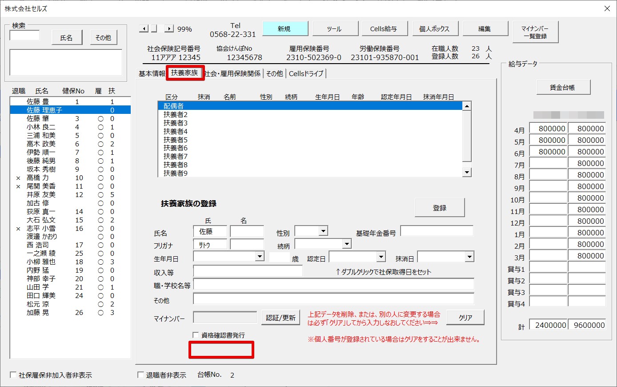Enable 社保雇保非加入者非表示 checkbox
The height and width of the screenshot is (387, 617).
click(13, 375)
